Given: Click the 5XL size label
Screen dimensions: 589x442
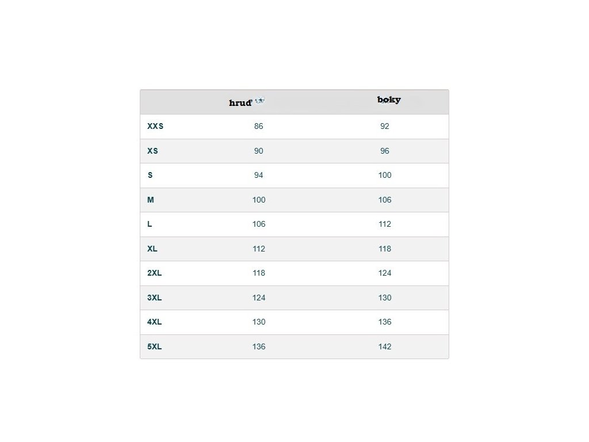Looking at the screenshot, I should pos(154,346).
